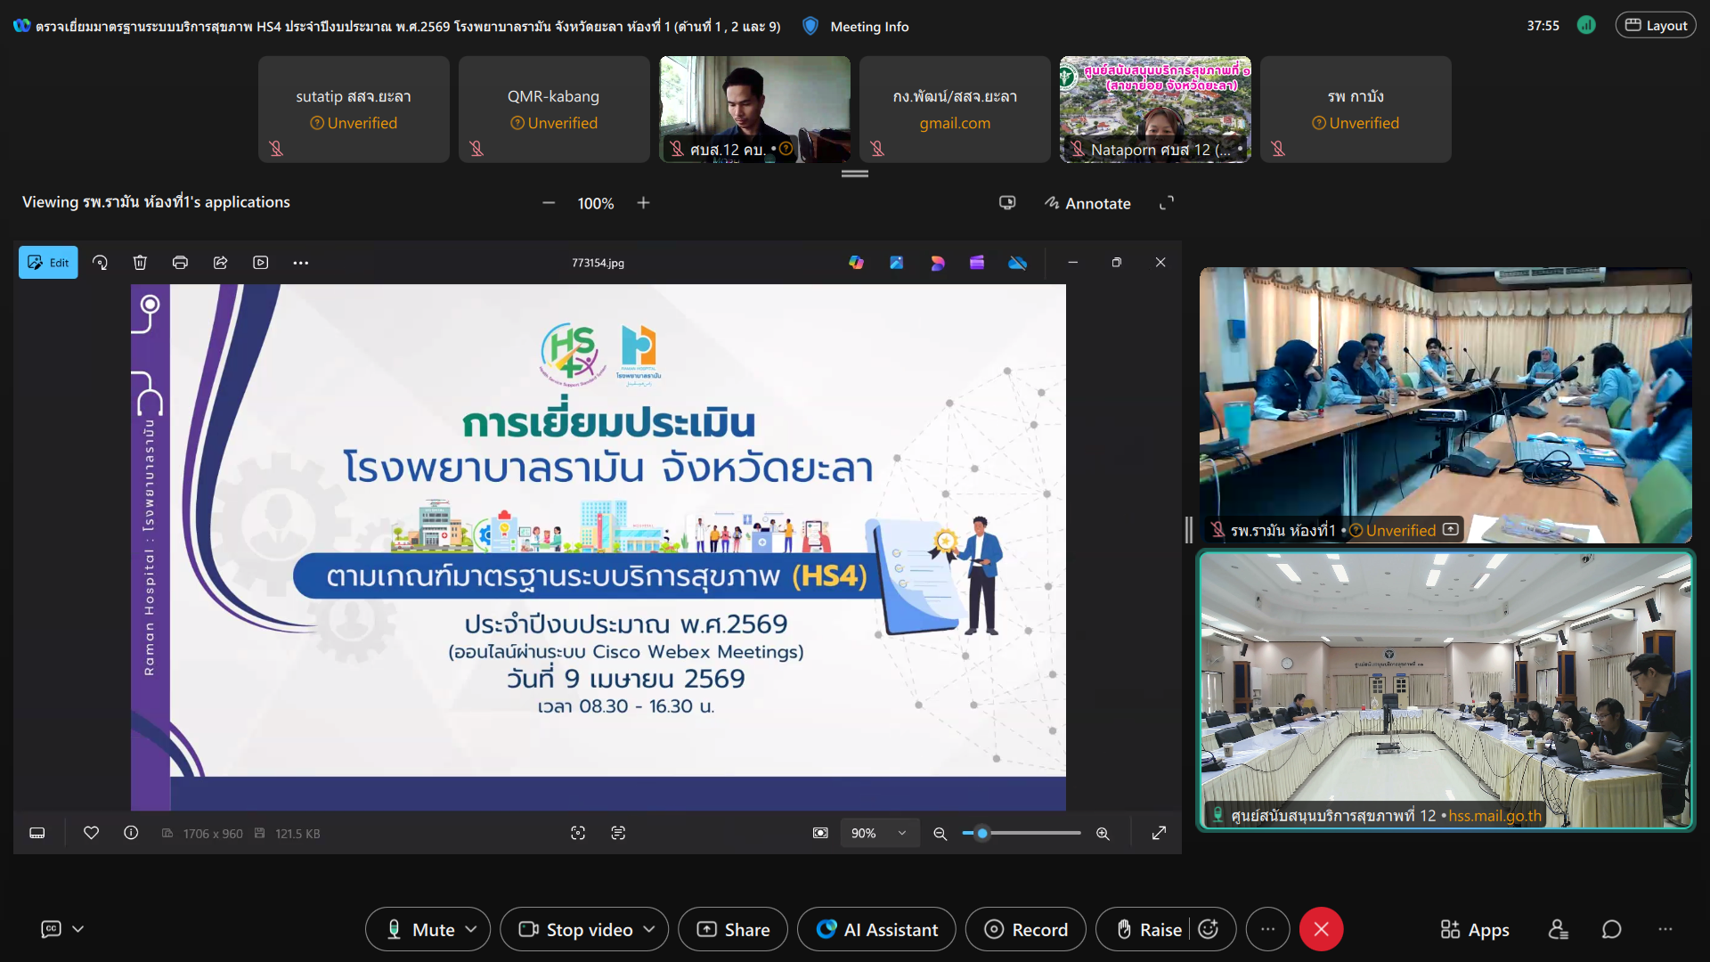Click the Share button
1710x962 pixels.
tap(733, 929)
